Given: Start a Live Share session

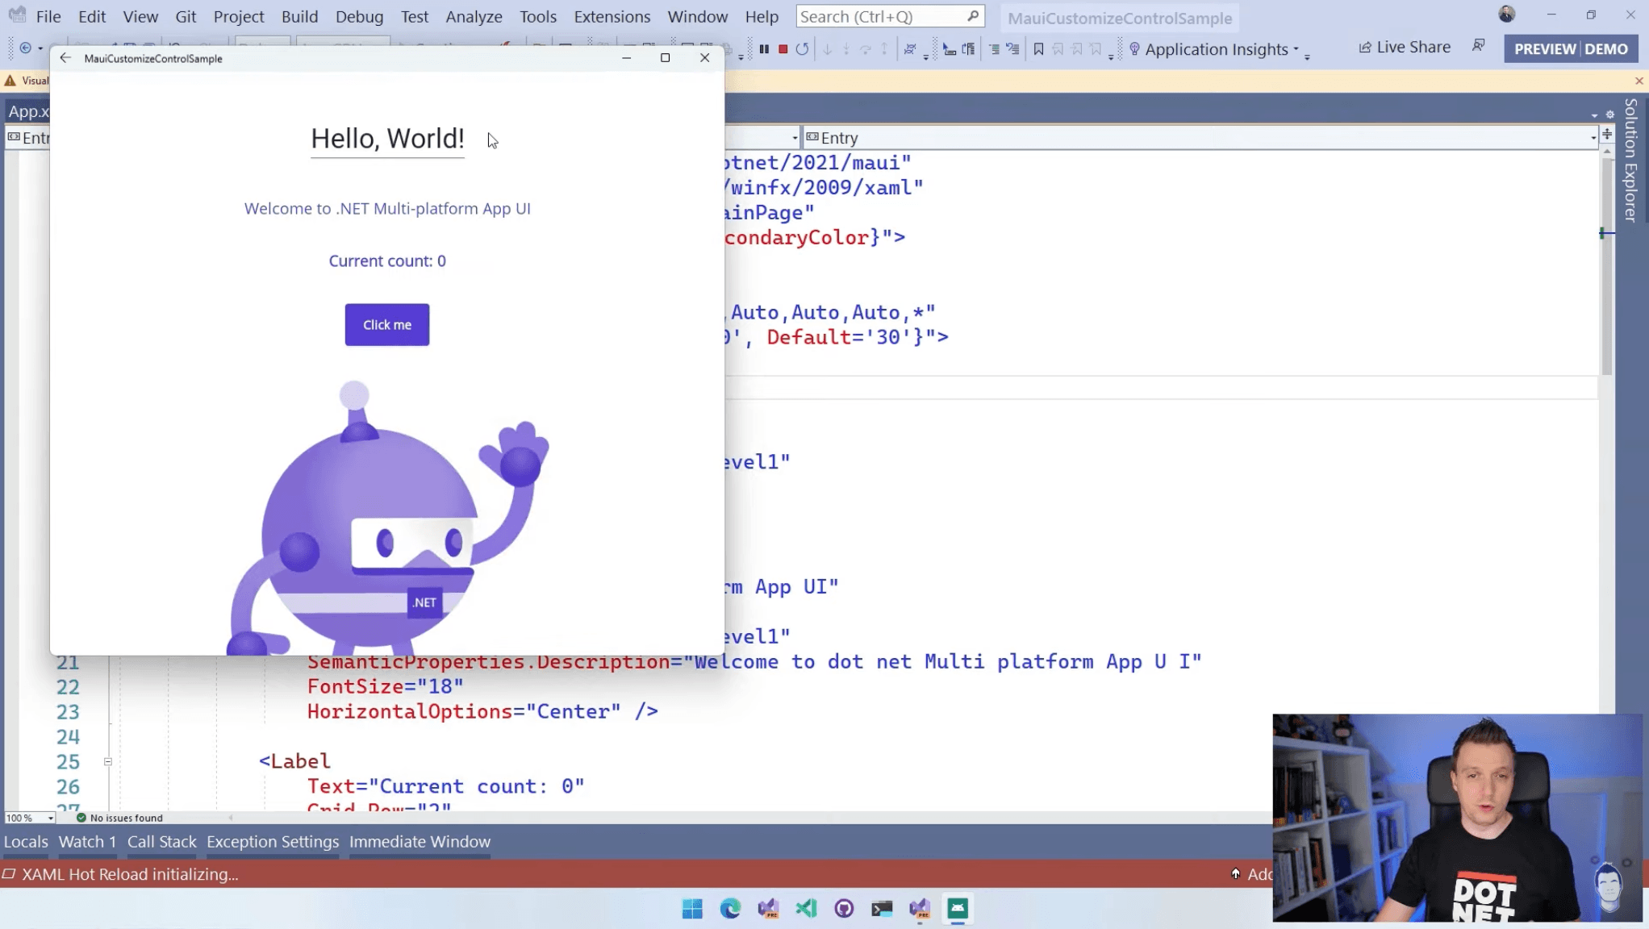Looking at the screenshot, I should tap(1405, 47).
